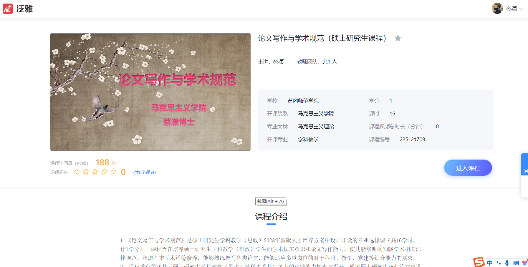The image size is (528, 267).
Task: Click the 进入课程 button
Action: pyautogui.click(x=468, y=168)
